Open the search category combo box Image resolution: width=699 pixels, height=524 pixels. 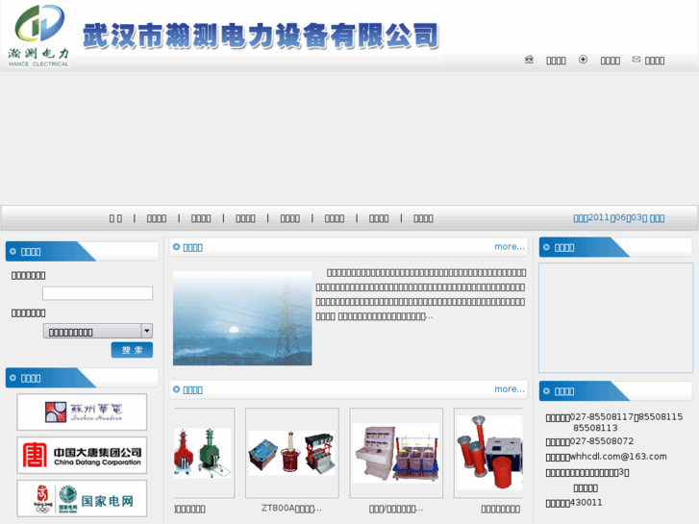(98, 331)
